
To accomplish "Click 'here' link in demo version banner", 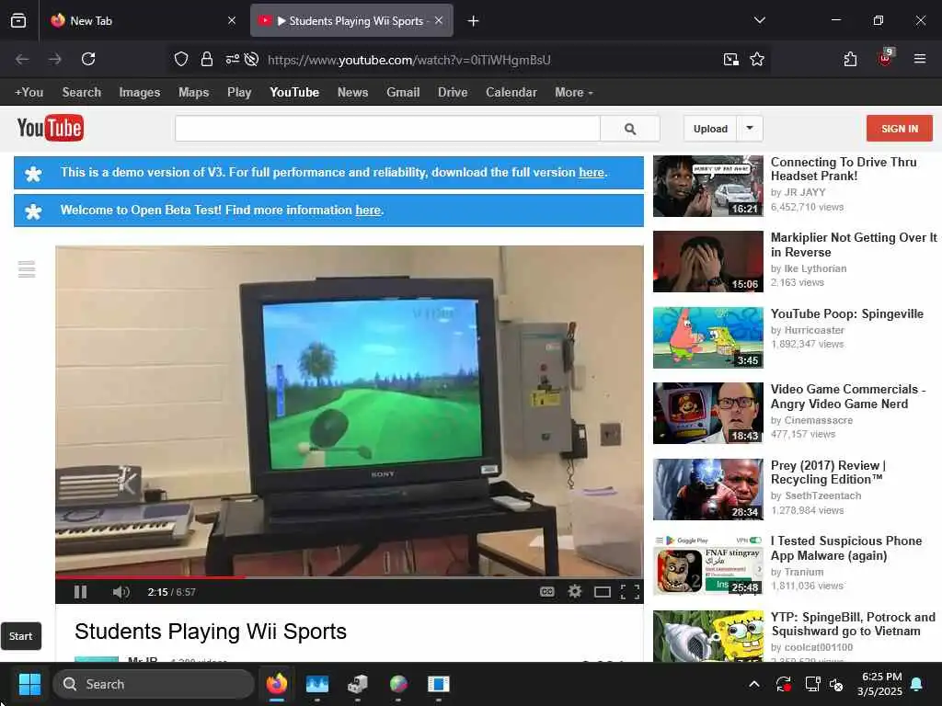I will [x=592, y=172].
